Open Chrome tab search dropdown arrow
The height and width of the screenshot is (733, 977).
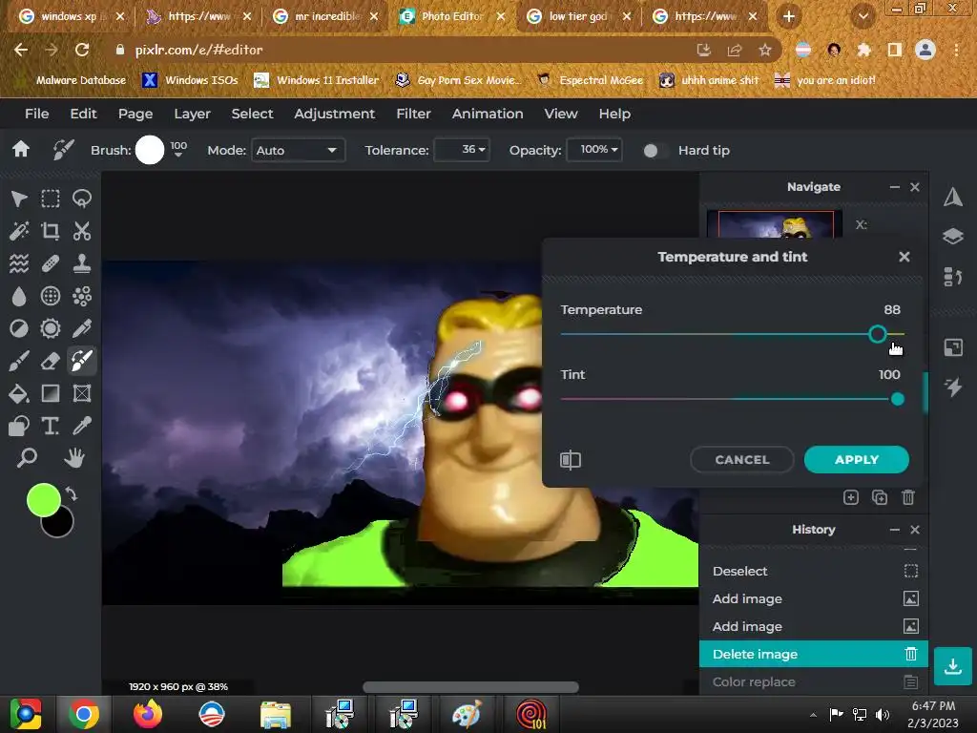coord(863,17)
